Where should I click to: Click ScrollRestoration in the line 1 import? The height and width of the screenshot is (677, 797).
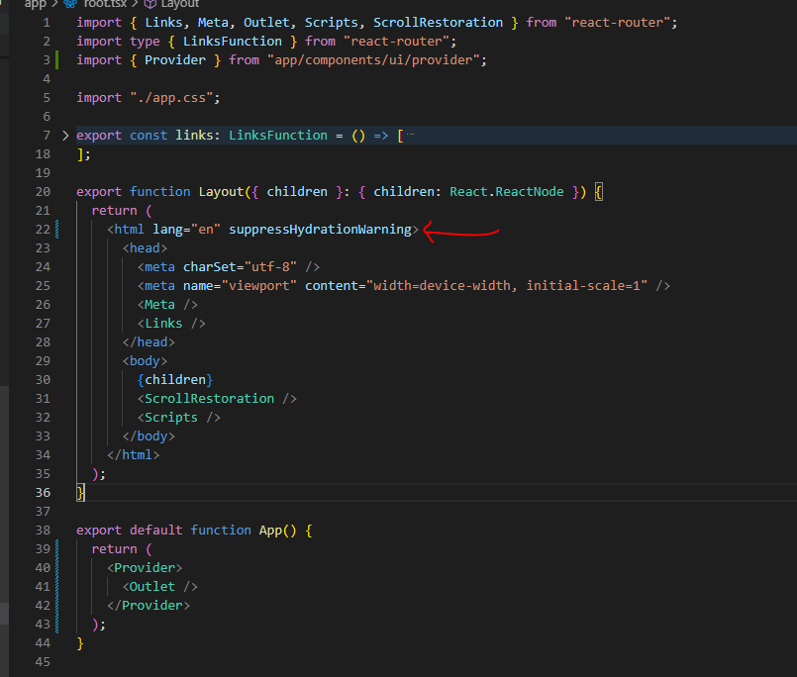[439, 23]
